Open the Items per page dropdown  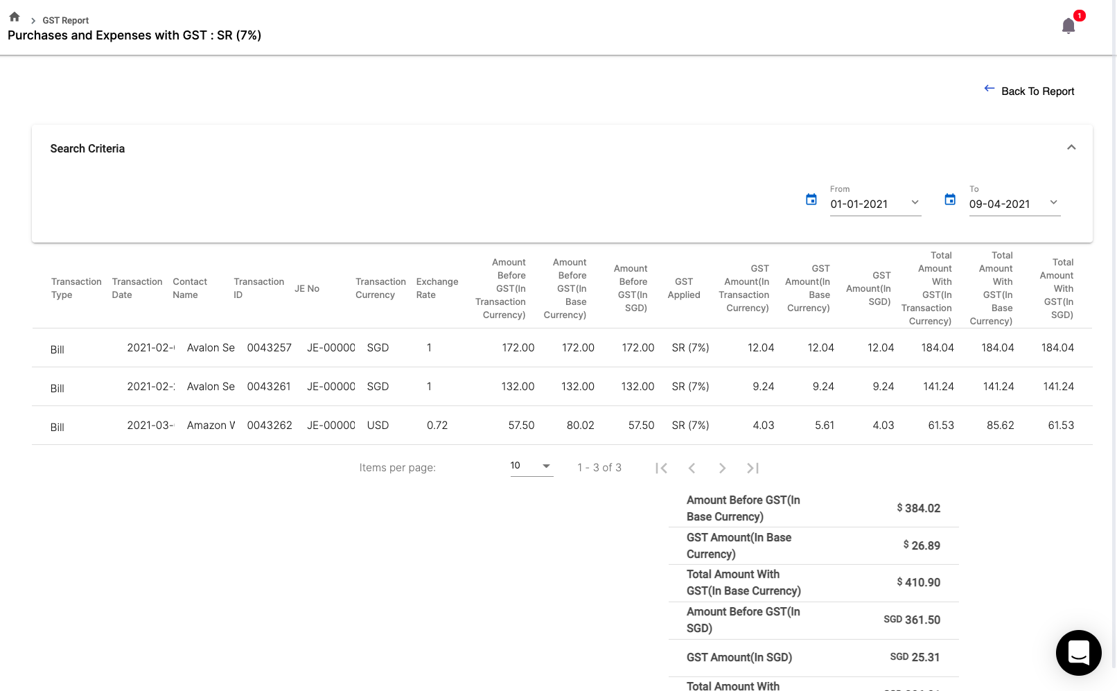[x=531, y=466]
